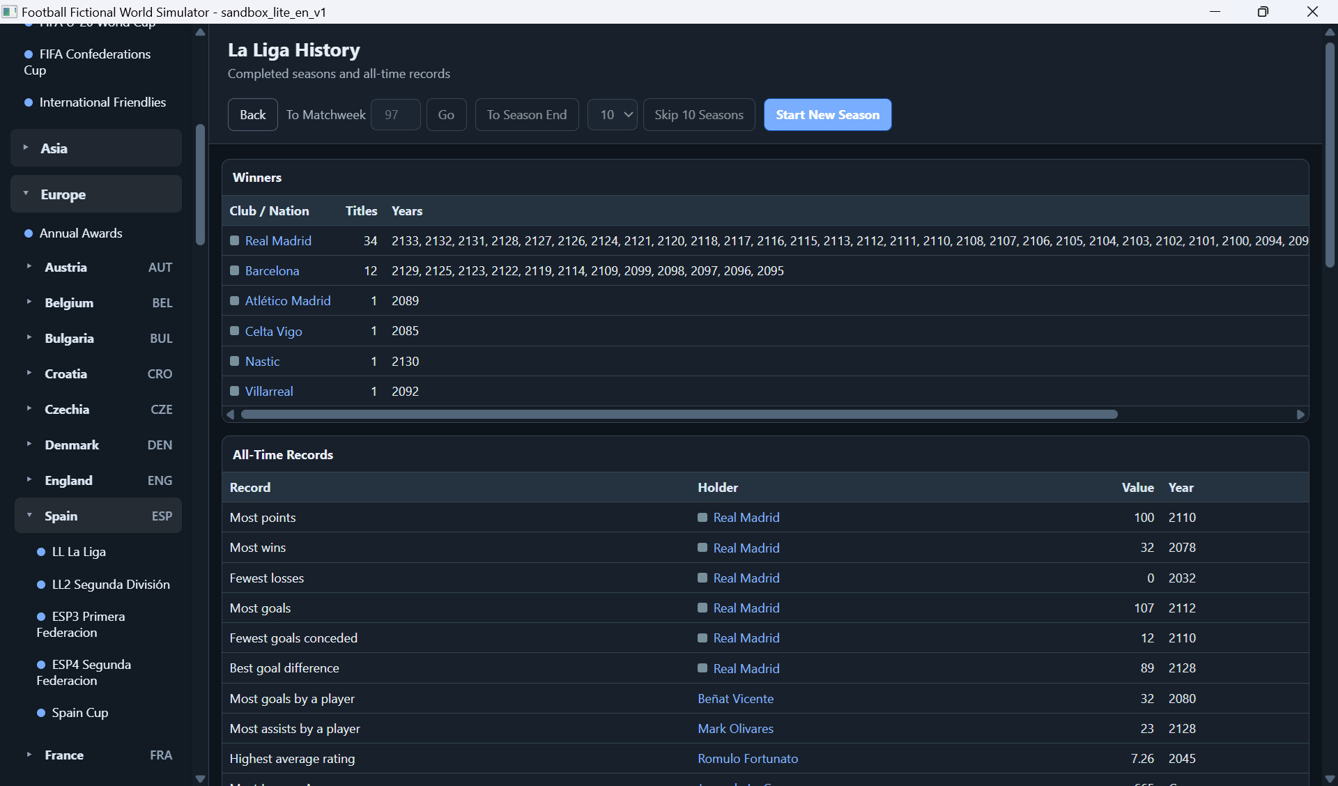This screenshot has height=786, width=1338.
Task: Click the badge beside Fewest goals conceded holder
Action: click(x=702, y=638)
